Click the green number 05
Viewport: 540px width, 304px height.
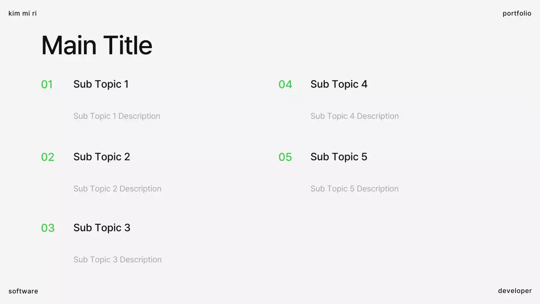pyautogui.click(x=285, y=157)
